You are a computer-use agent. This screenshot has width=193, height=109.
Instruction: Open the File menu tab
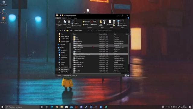pos(58,18)
